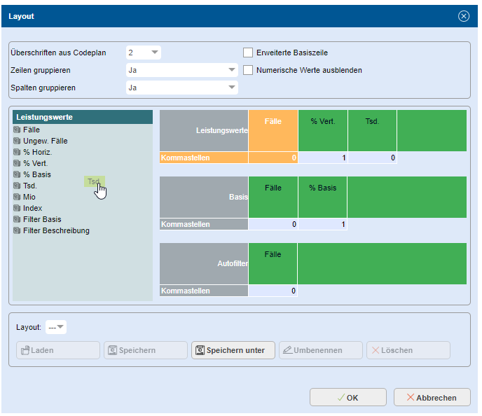Select the orange Fälle column in Leistungswerte
Viewport: 482px width, 416px height.
273,130
